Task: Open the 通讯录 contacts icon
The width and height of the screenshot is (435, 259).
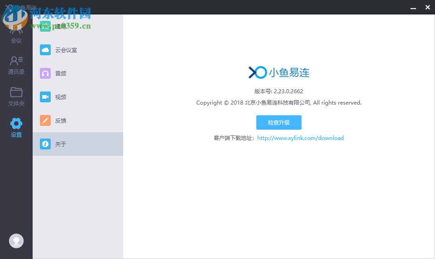Action: pos(16,61)
